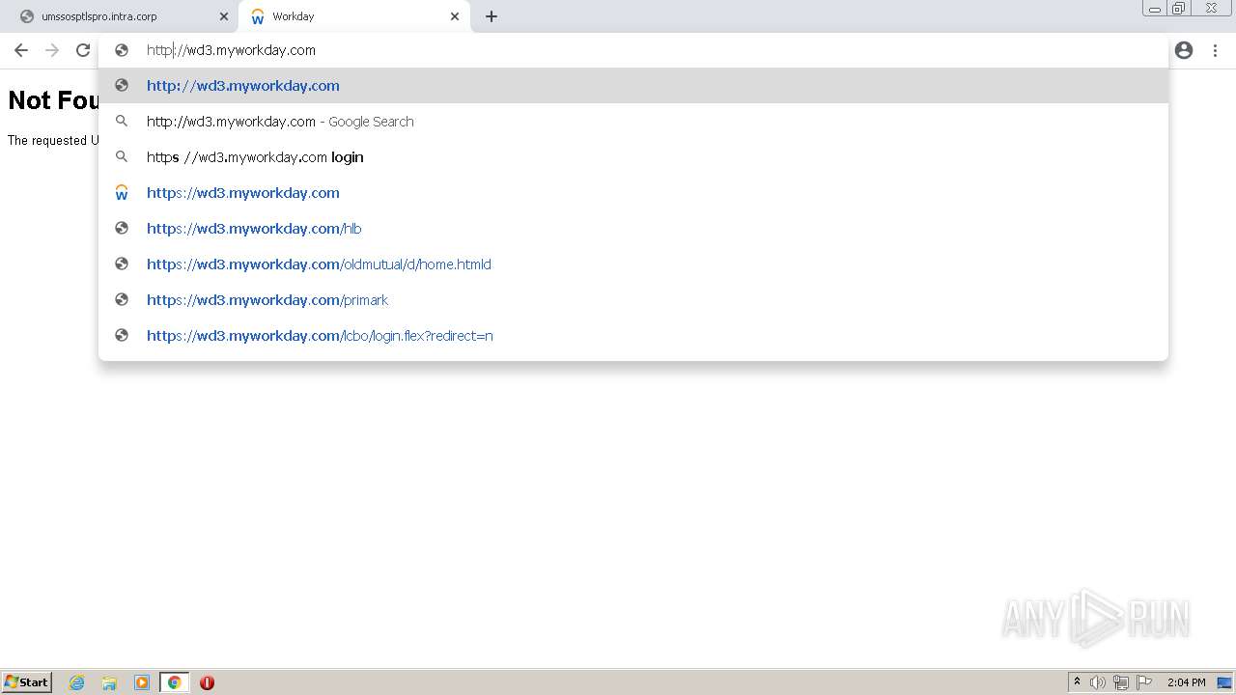Open the wd3.myworkday.com/primark suggestion
1236x695 pixels.
pos(633,299)
